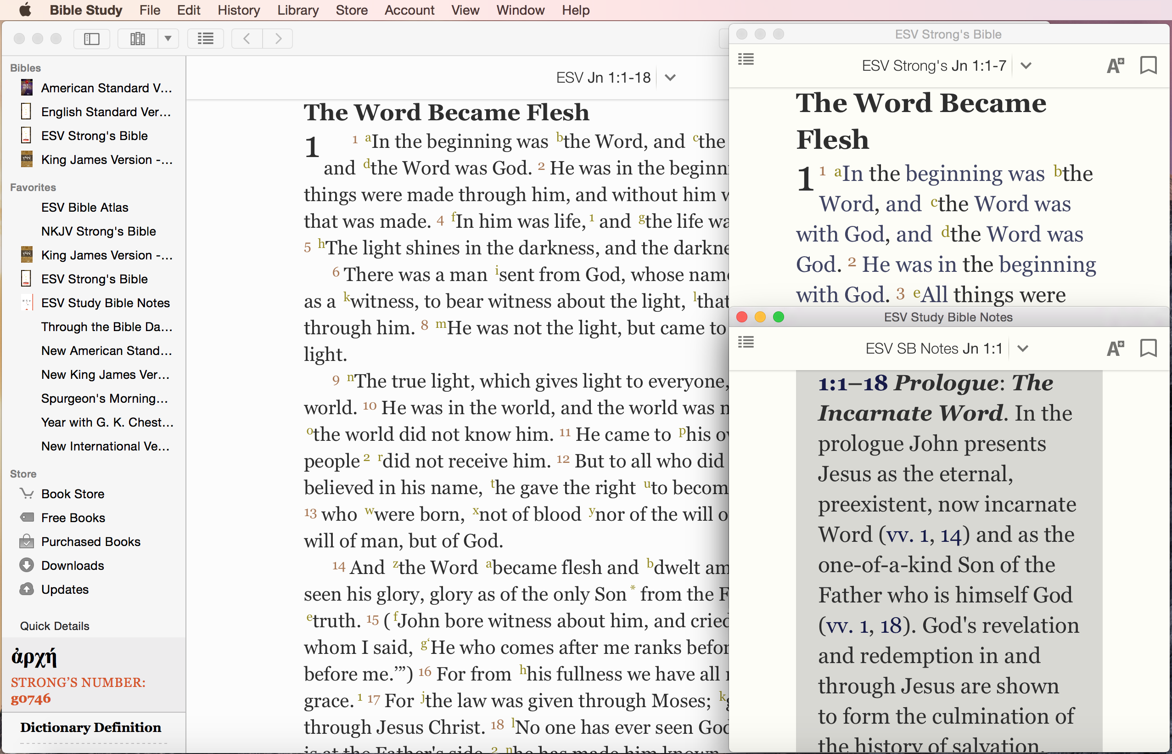Open the Account menu
This screenshot has height=754, width=1172.
(x=409, y=10)
